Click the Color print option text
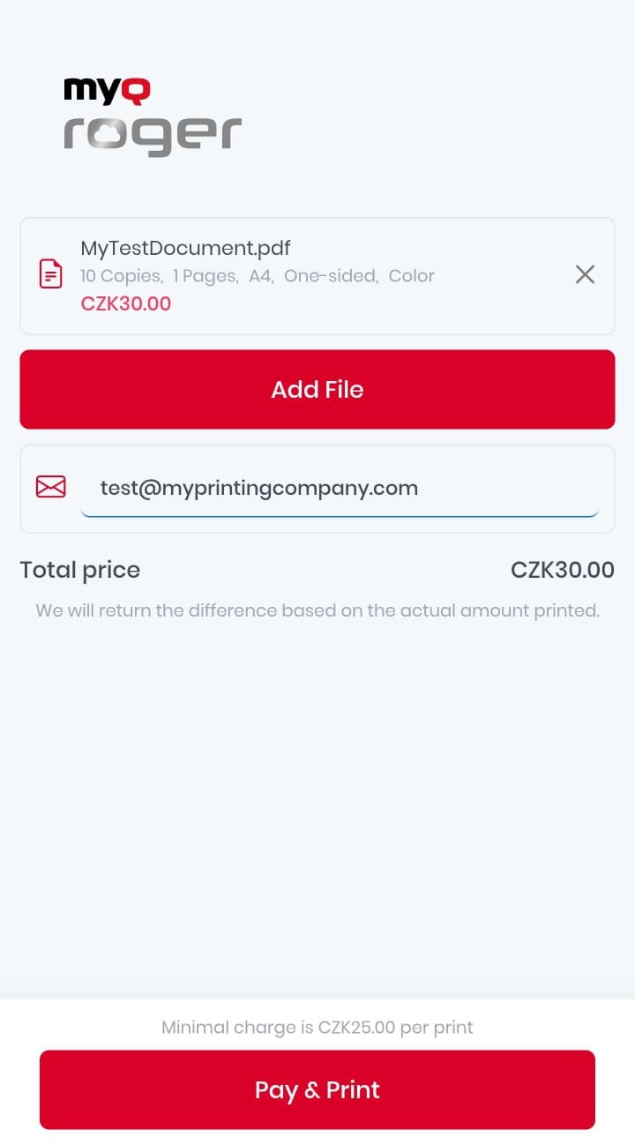Viewport: 635px width, 1145px height. click(x=411, y=276)
